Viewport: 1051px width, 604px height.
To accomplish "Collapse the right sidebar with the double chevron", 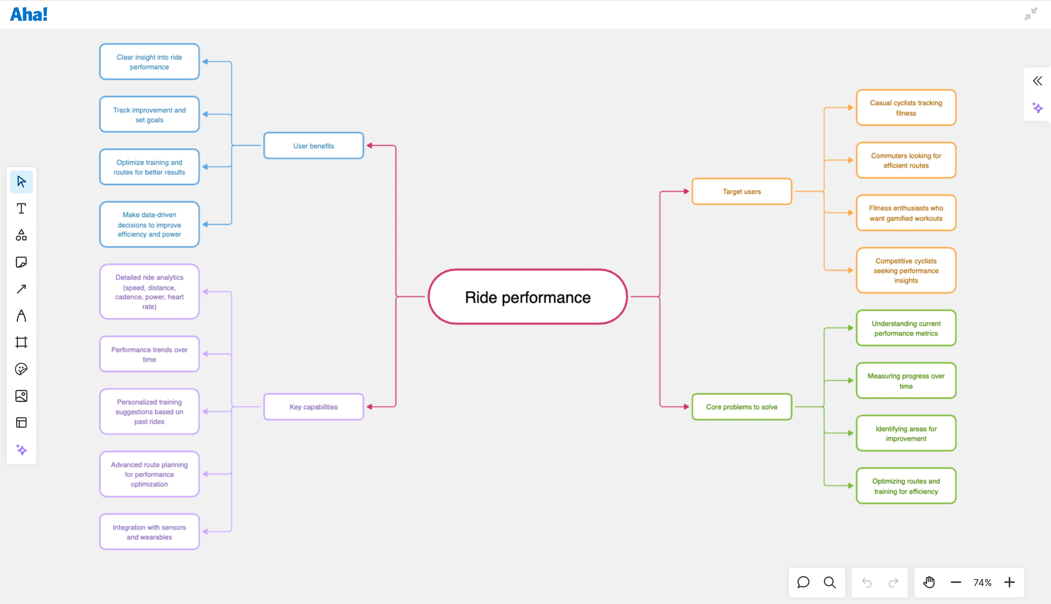I will coord(1038,81).
